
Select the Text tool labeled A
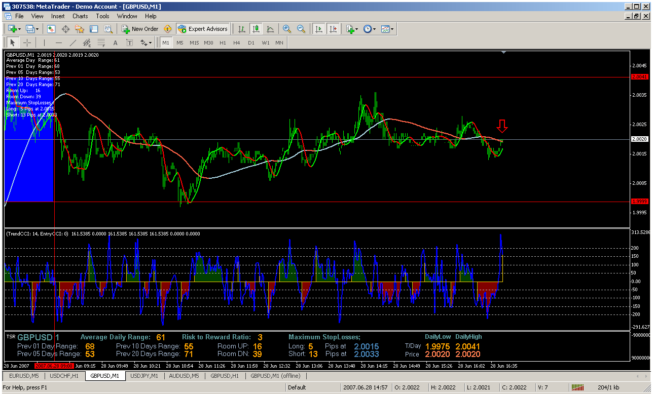[x=116, y=43]
